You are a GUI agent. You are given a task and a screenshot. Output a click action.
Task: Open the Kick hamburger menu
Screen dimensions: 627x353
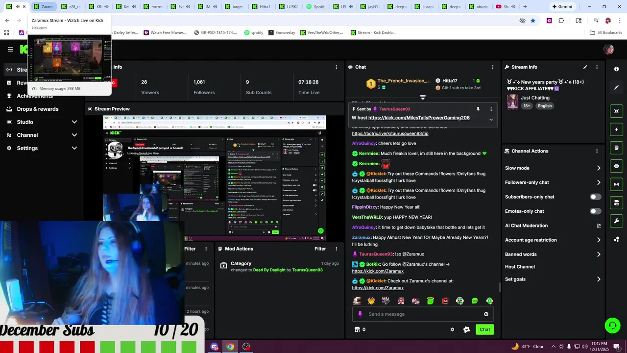click(x=10, y=49)
